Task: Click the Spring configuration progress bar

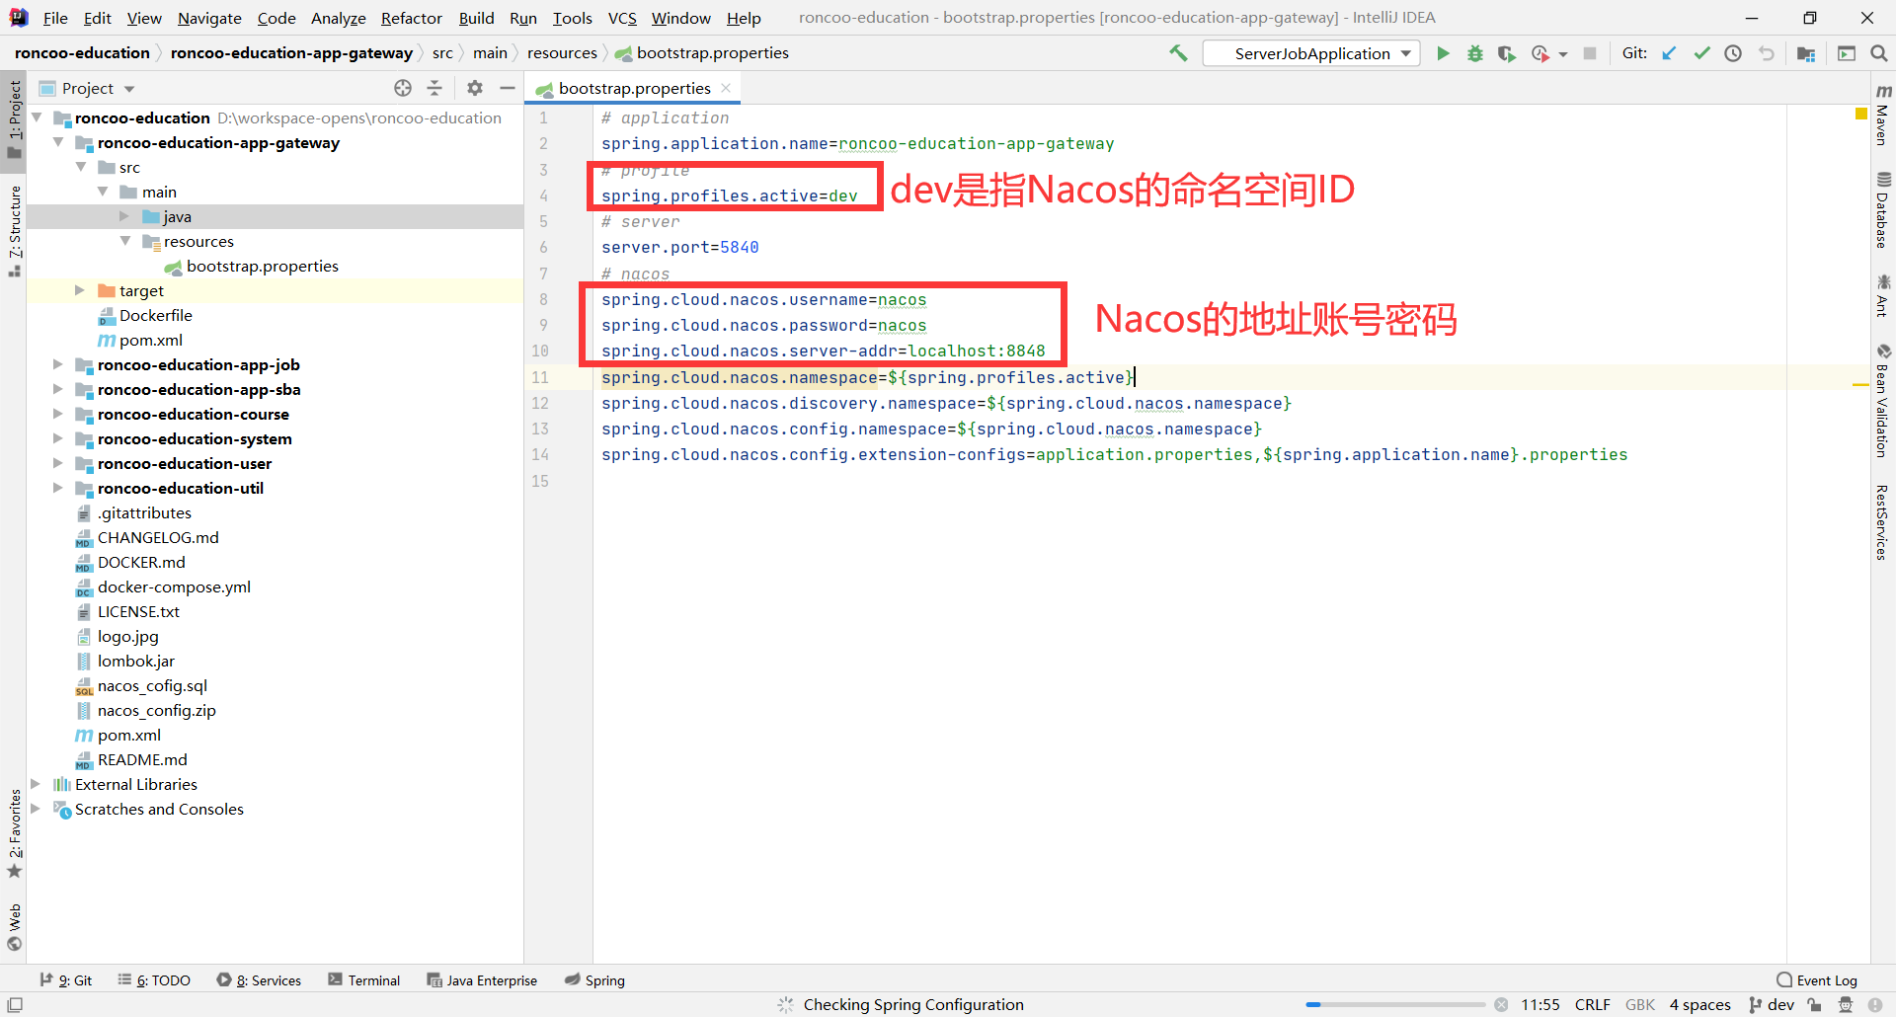Action: [x=1395, y=1005]
